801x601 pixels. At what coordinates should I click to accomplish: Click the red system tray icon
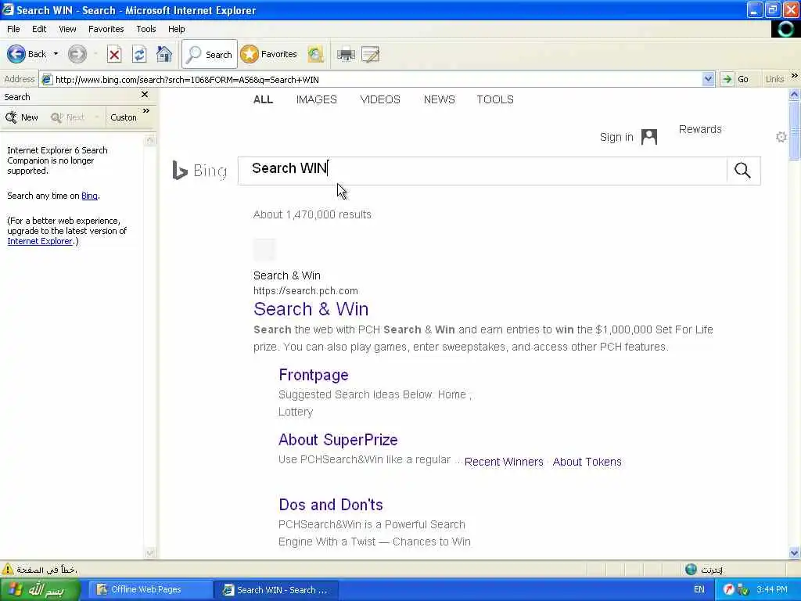point(728,590)
